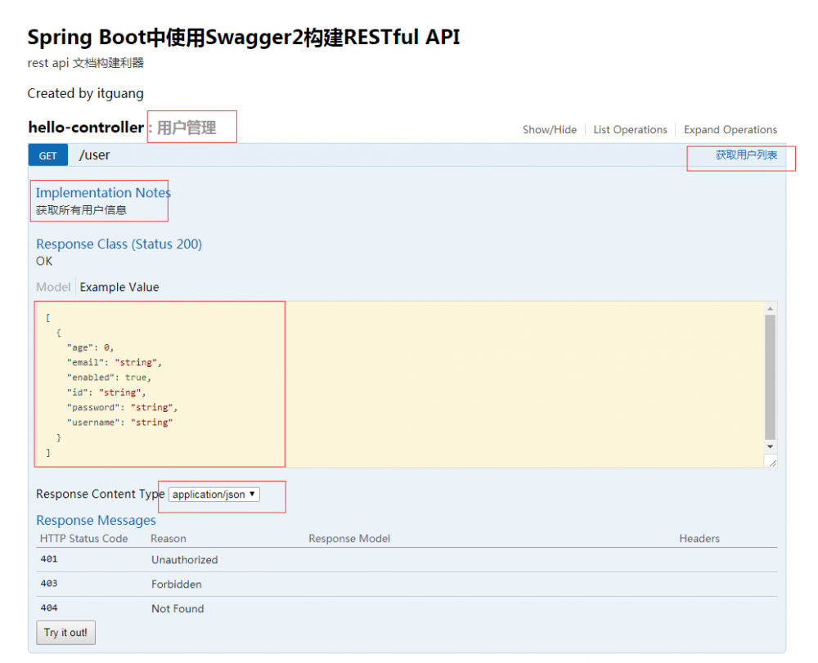Switch to the Model tab
Image resolution: width=818 pixels, height=663 pixels.
click(x=53, y=287)
